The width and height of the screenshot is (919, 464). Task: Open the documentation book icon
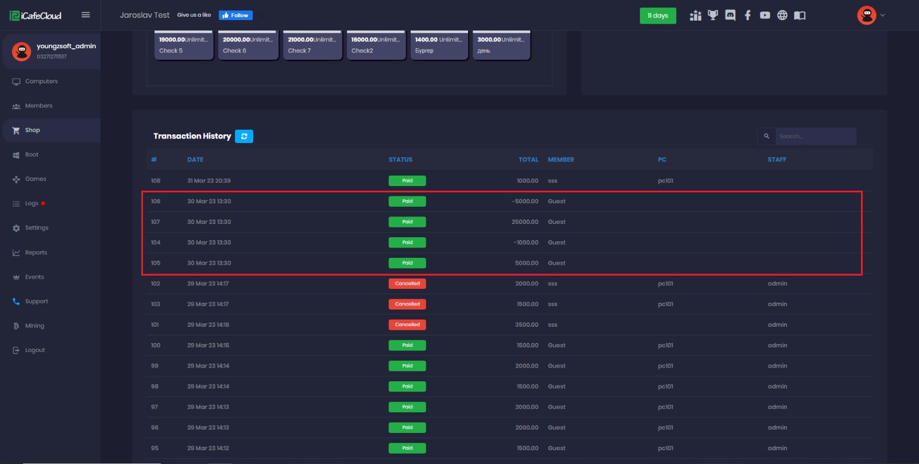pyautogui.click(x=800, y=16)
